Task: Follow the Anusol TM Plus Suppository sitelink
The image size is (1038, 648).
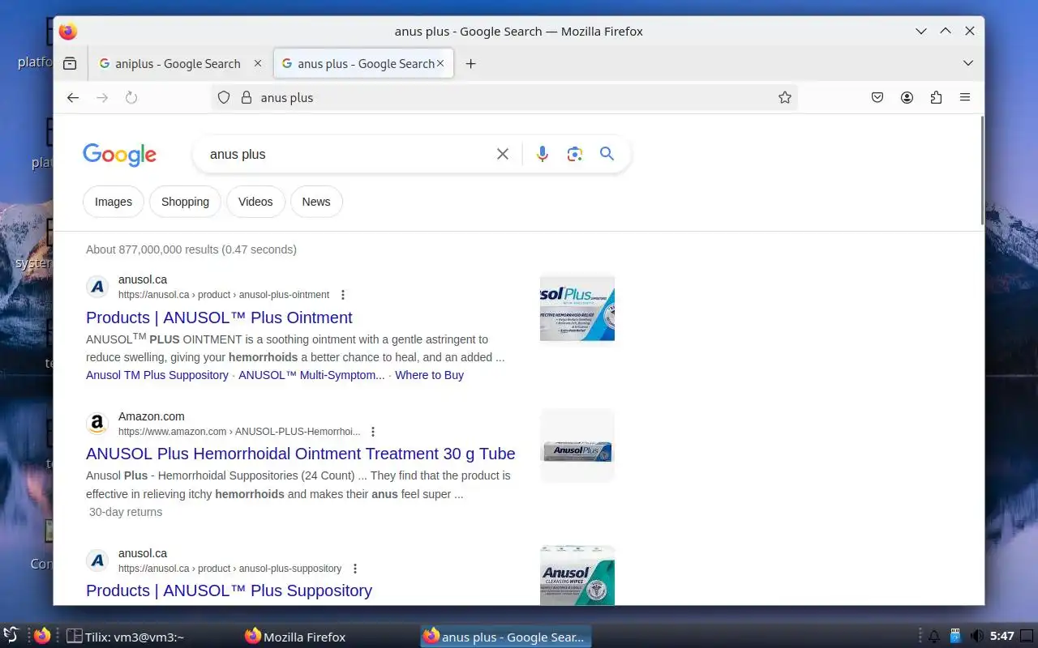Action: click(x=157, y=375)
